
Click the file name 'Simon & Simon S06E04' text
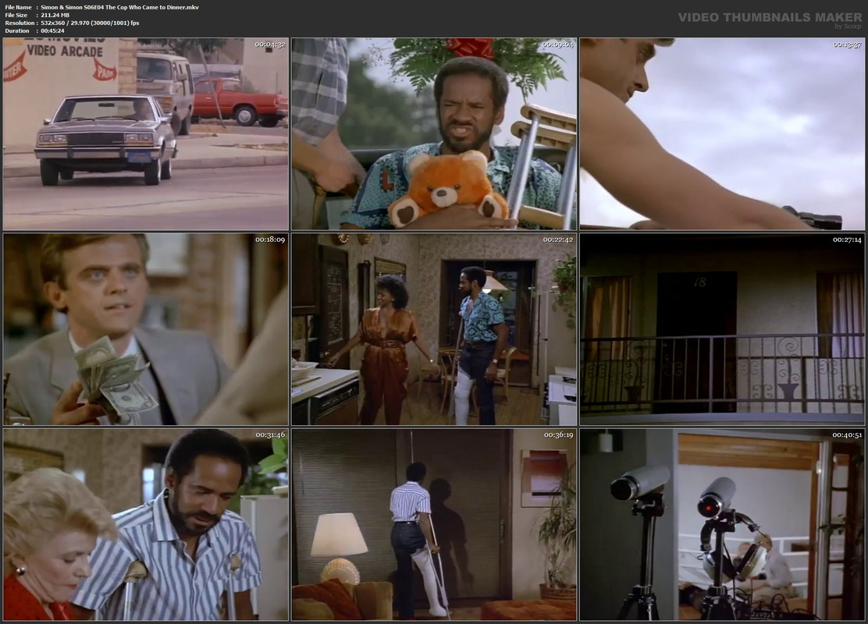tap(119, 7)
